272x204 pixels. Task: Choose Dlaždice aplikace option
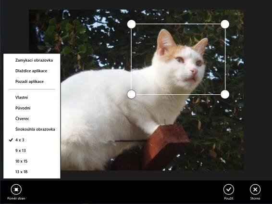(32, 71)
